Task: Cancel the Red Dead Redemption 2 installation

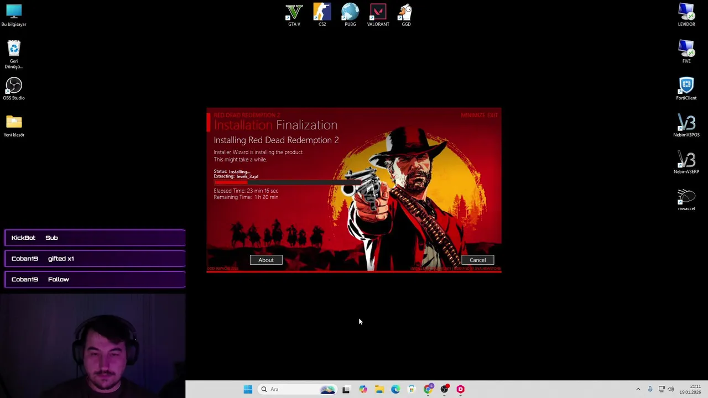Action: click(478, 260)
